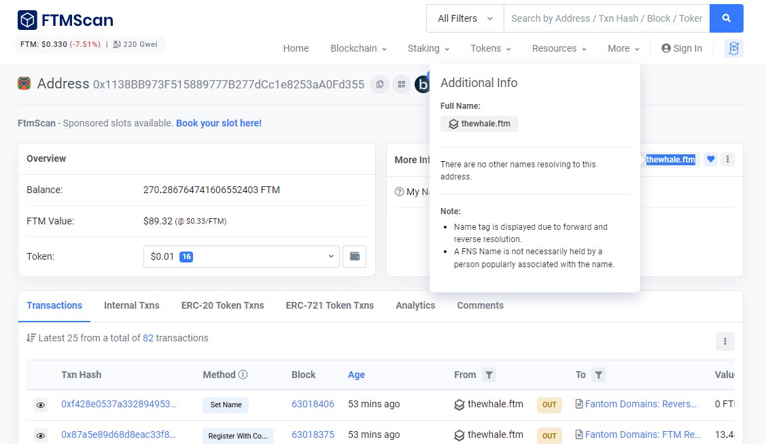Open transactions list options three-dot button
766x444 pixels.
tap(725, 341)
